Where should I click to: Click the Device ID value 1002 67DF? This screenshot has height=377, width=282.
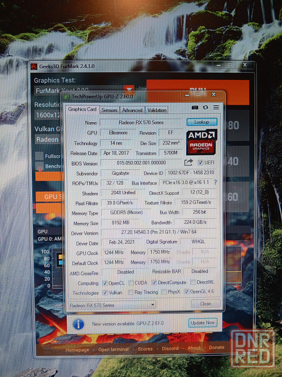click(191, 173)
